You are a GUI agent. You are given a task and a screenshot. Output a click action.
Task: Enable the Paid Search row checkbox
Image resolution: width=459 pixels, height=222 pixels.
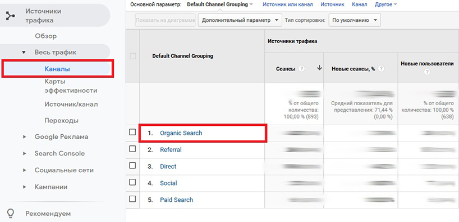coord(132,199)
